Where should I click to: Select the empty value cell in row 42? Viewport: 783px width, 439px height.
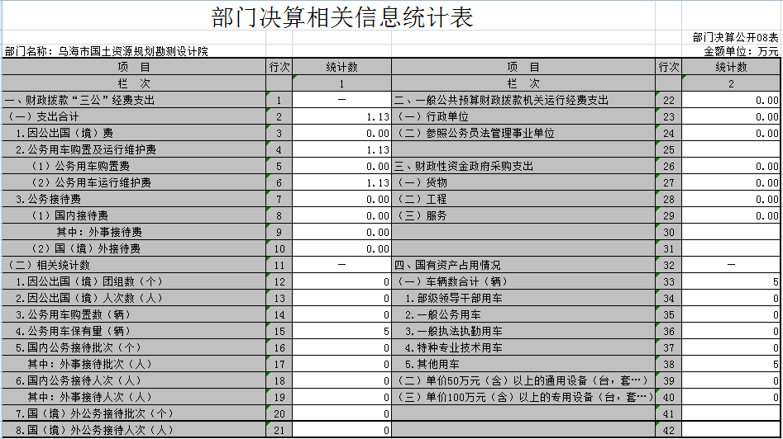(x=731, y=431)
